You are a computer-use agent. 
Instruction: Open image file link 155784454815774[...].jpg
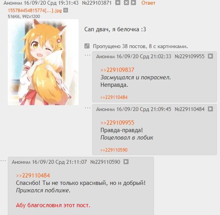click(x=35, y=11)
